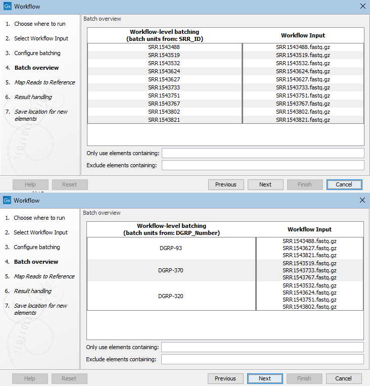
Task: Focus the 'Only use elements containing' field in the SRR_ID dialog
Action: tap(263, 153)
